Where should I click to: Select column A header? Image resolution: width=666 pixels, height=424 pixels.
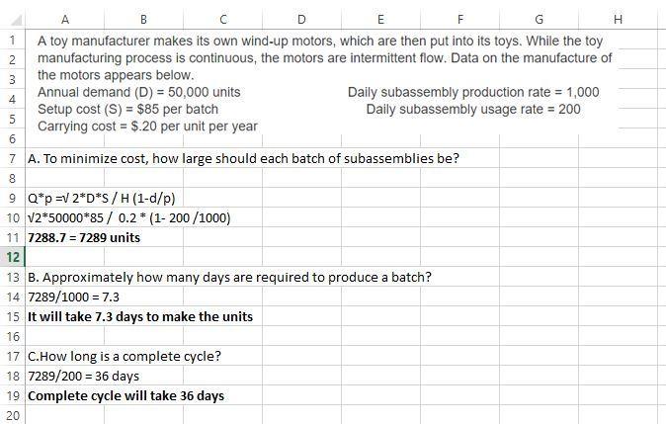pos(64,19)
